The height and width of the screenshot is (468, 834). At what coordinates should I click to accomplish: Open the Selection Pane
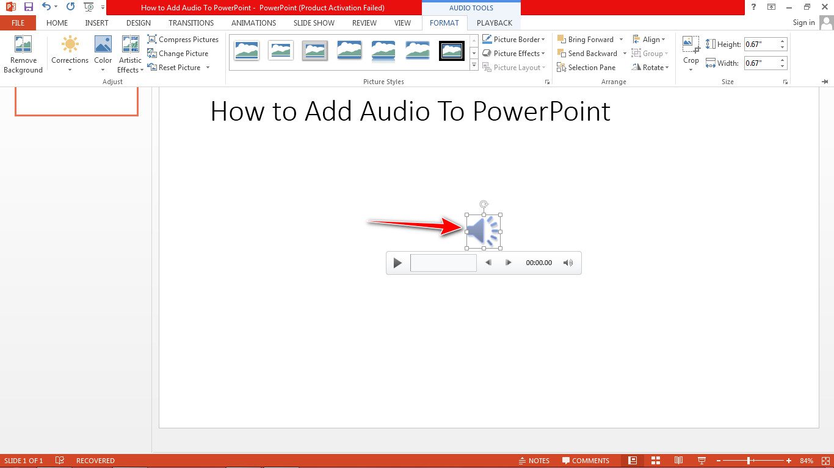coord(586,68)
